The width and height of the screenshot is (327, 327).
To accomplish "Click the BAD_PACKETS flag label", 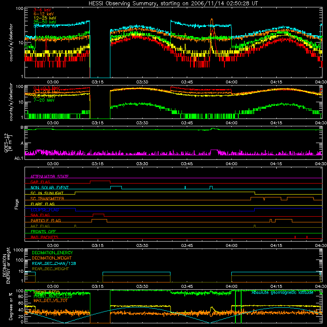I will coord(45,237).
